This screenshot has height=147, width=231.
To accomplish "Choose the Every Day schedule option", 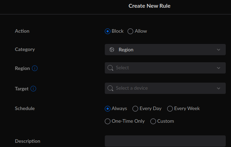I will point(135,109).
